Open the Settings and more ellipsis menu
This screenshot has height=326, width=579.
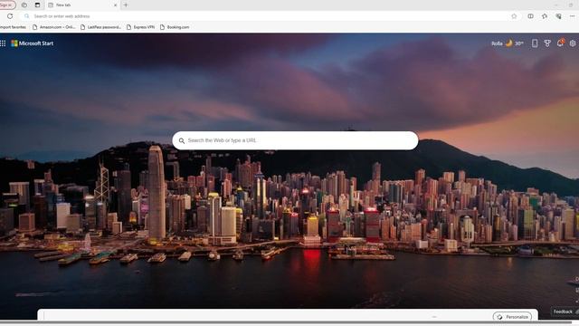[573, 16]
